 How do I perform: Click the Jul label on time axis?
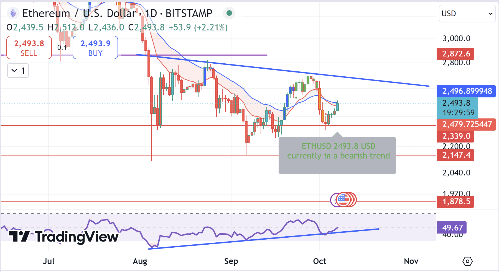point(49,261)
